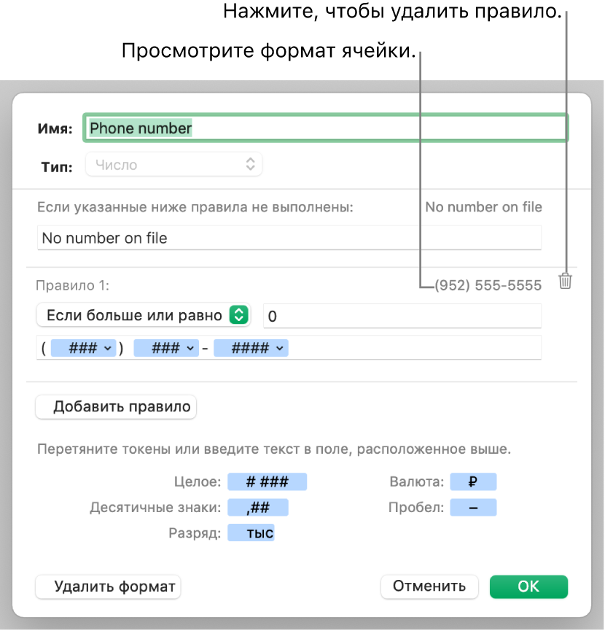Screen dimensions: 605x631
Task: Expand the #### token dropdown
Action: [x=251, y=348]
